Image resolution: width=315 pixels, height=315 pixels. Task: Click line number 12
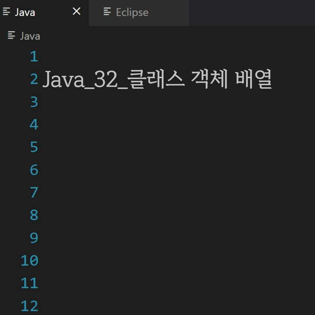pyautogui.click(x=29, y=306)
